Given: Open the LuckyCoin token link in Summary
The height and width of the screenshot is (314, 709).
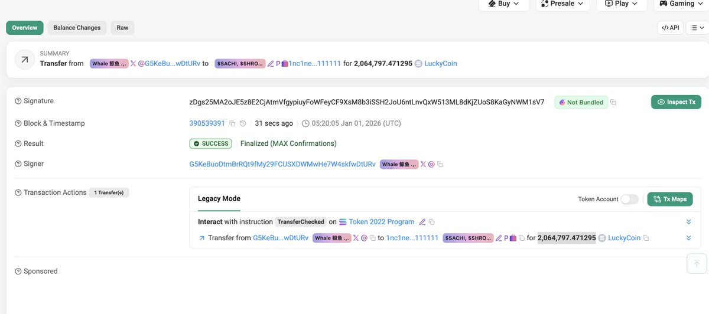Looking at the screenshot, I should point(441,63).
